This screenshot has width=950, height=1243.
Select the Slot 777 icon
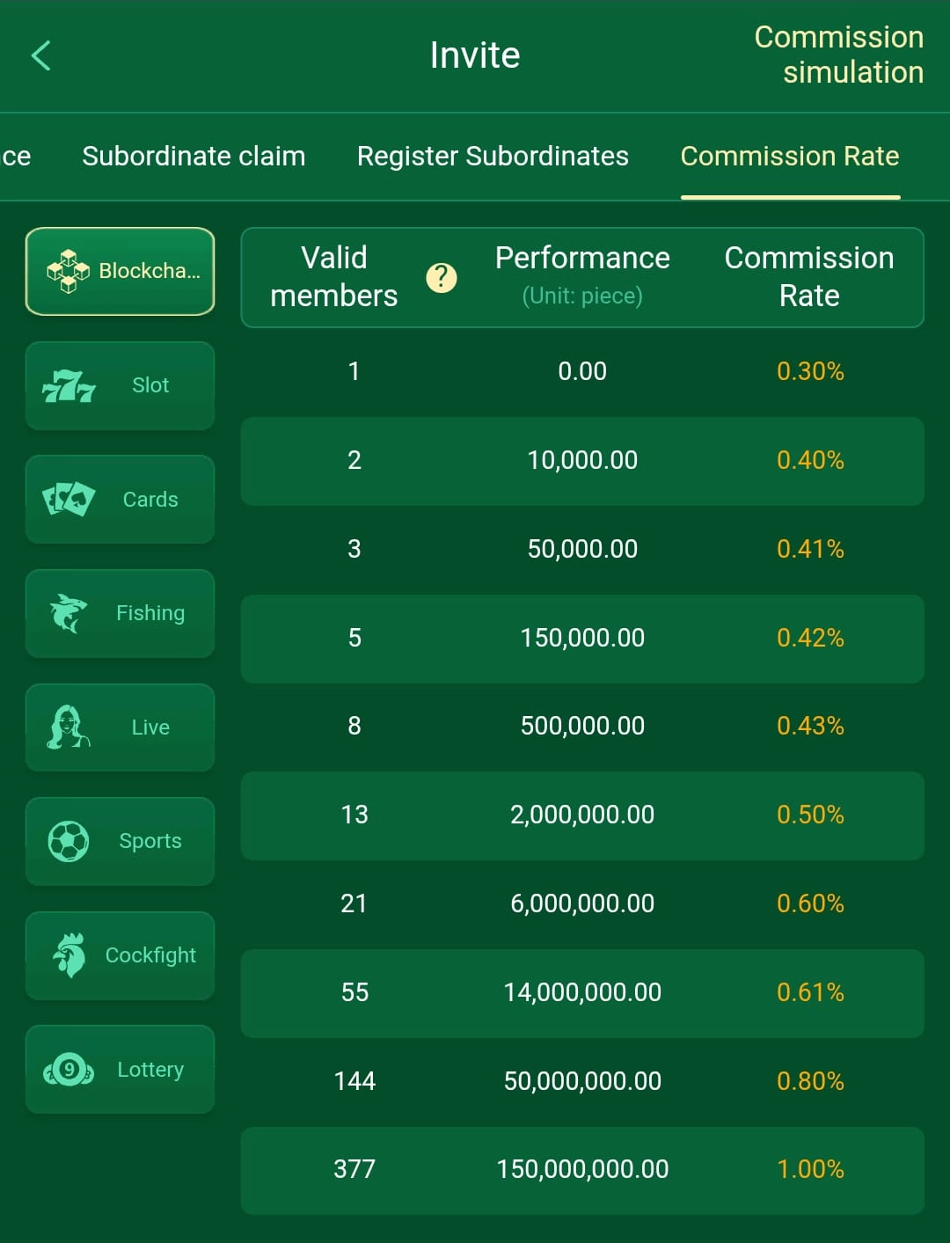pyautogui.click(x=69, y=386)
